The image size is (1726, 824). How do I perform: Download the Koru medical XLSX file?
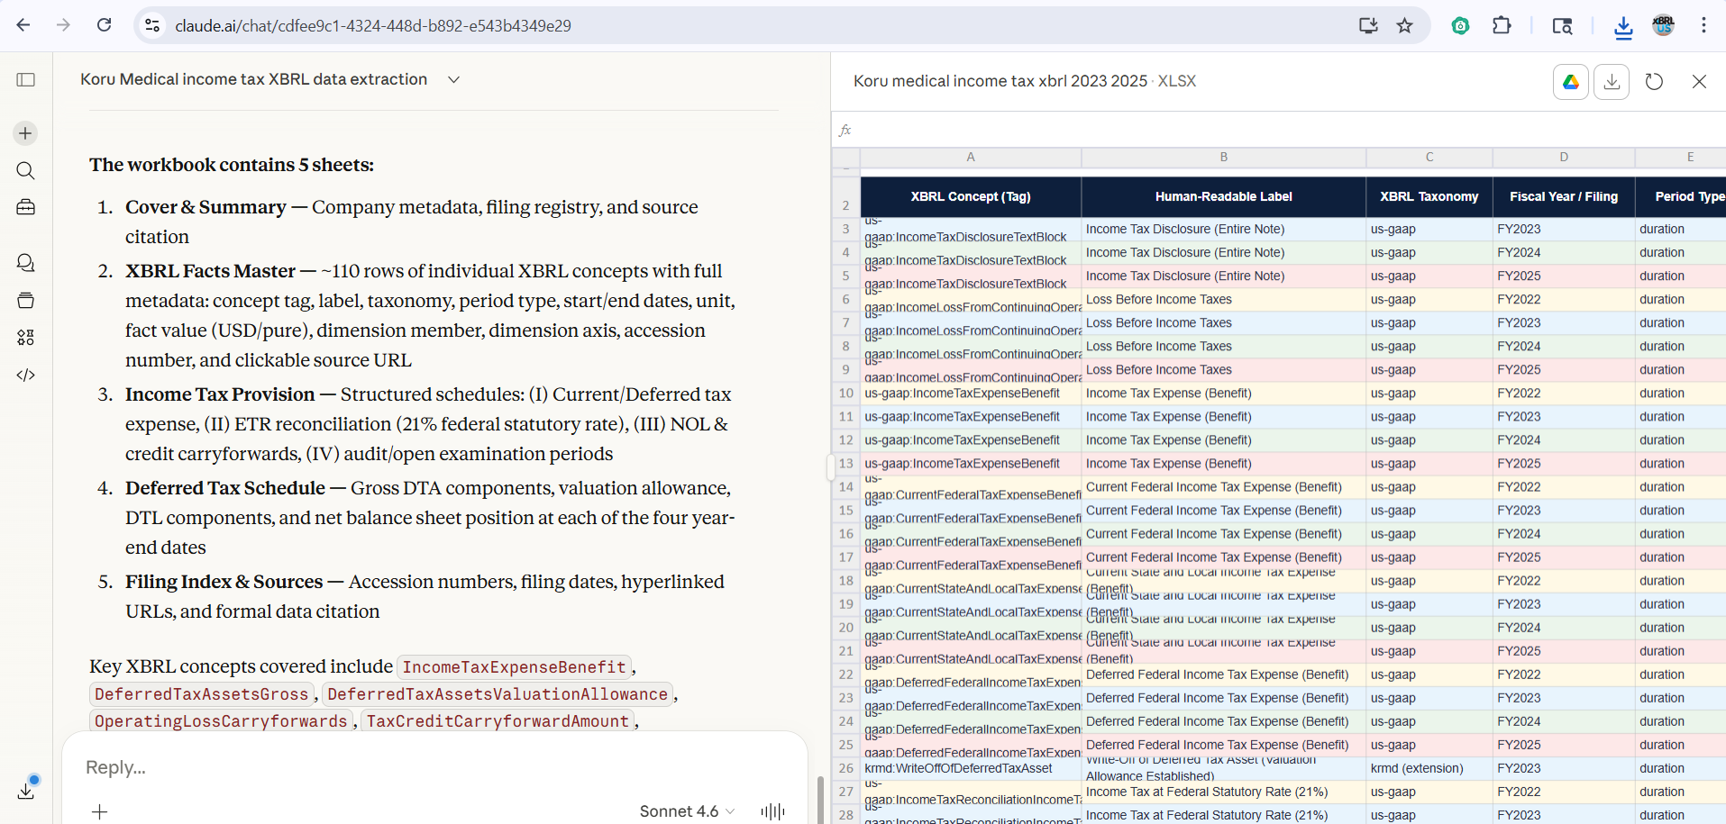1612,81
